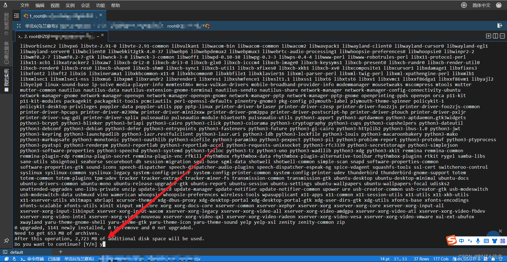Open the Sogou skin shirt icon

click(x=495, y=241)
